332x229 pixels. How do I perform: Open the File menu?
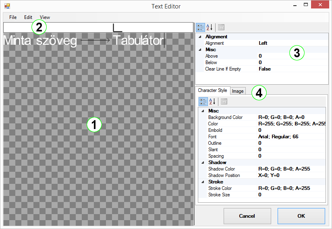tap(13, 17)
